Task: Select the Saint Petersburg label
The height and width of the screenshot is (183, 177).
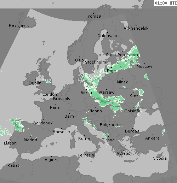Action: tap(123, 55)
